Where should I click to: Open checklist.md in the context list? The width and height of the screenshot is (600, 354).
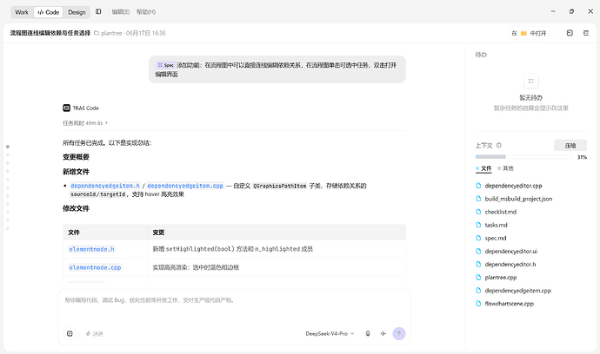pyautogui.click(x=501, y=212)
